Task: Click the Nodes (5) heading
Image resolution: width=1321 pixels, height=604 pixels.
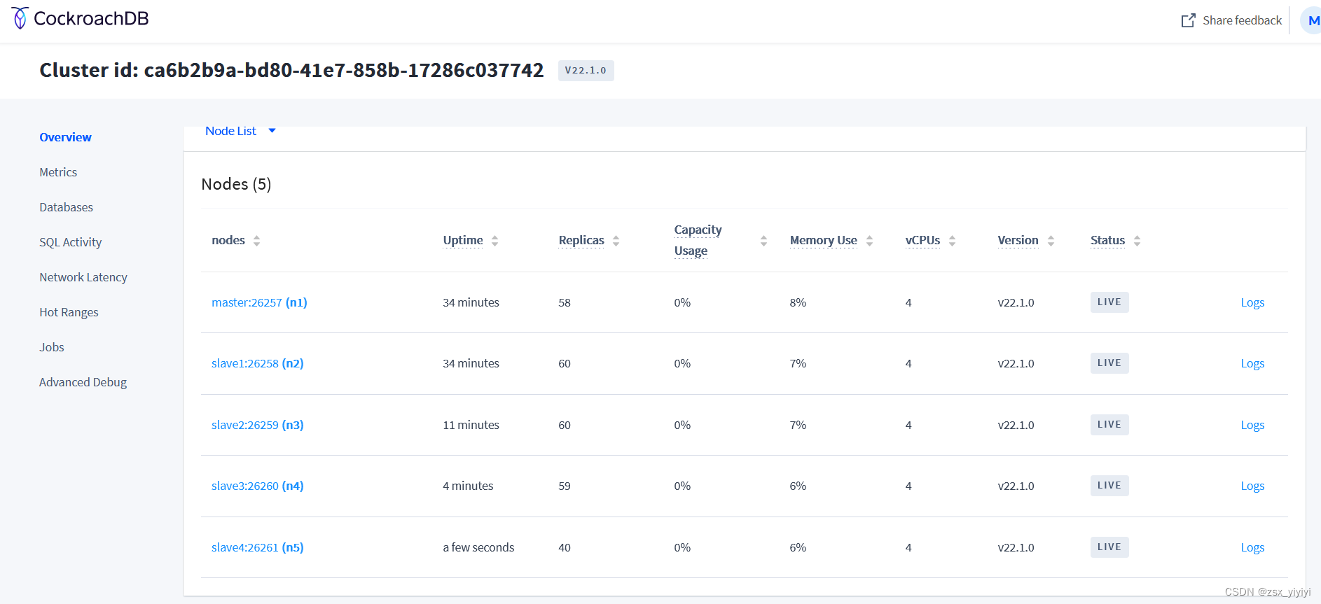Action: (236, 184)
